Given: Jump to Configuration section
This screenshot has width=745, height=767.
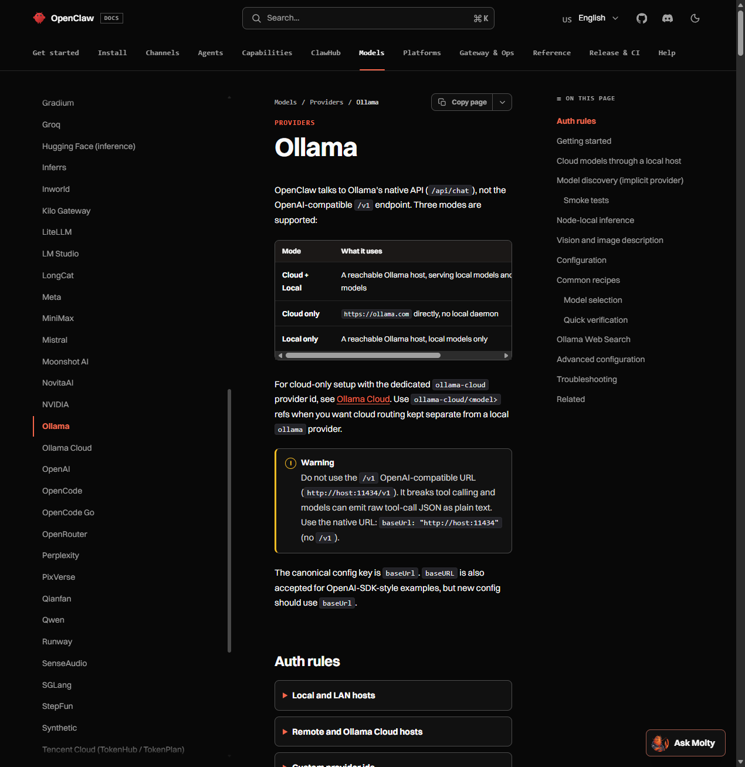Looking at the screenshot, I should click(581, 260).
